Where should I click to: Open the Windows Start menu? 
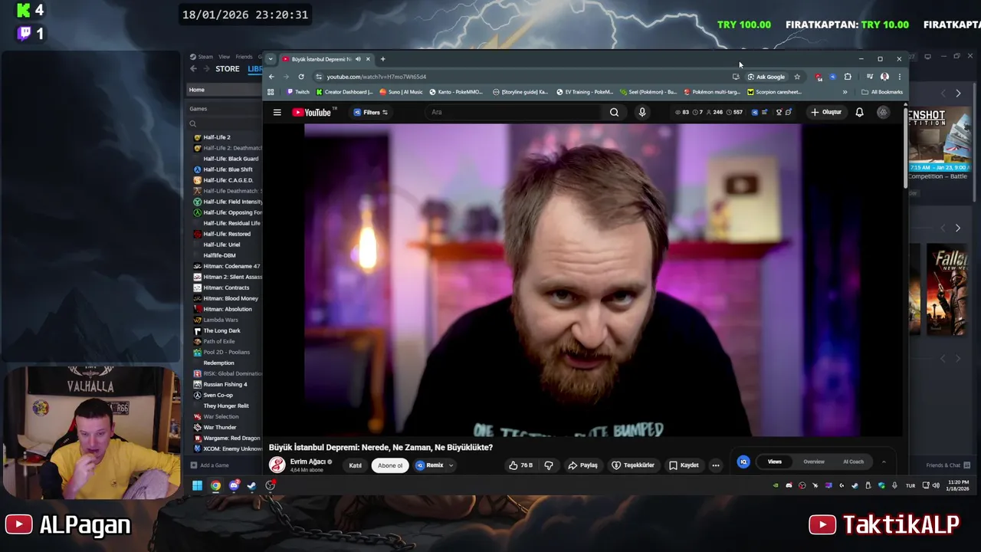click(197, 485)
